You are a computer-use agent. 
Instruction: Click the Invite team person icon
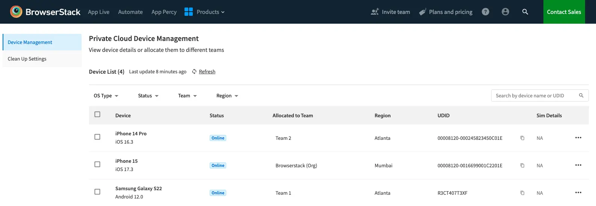tap(375, 12)
